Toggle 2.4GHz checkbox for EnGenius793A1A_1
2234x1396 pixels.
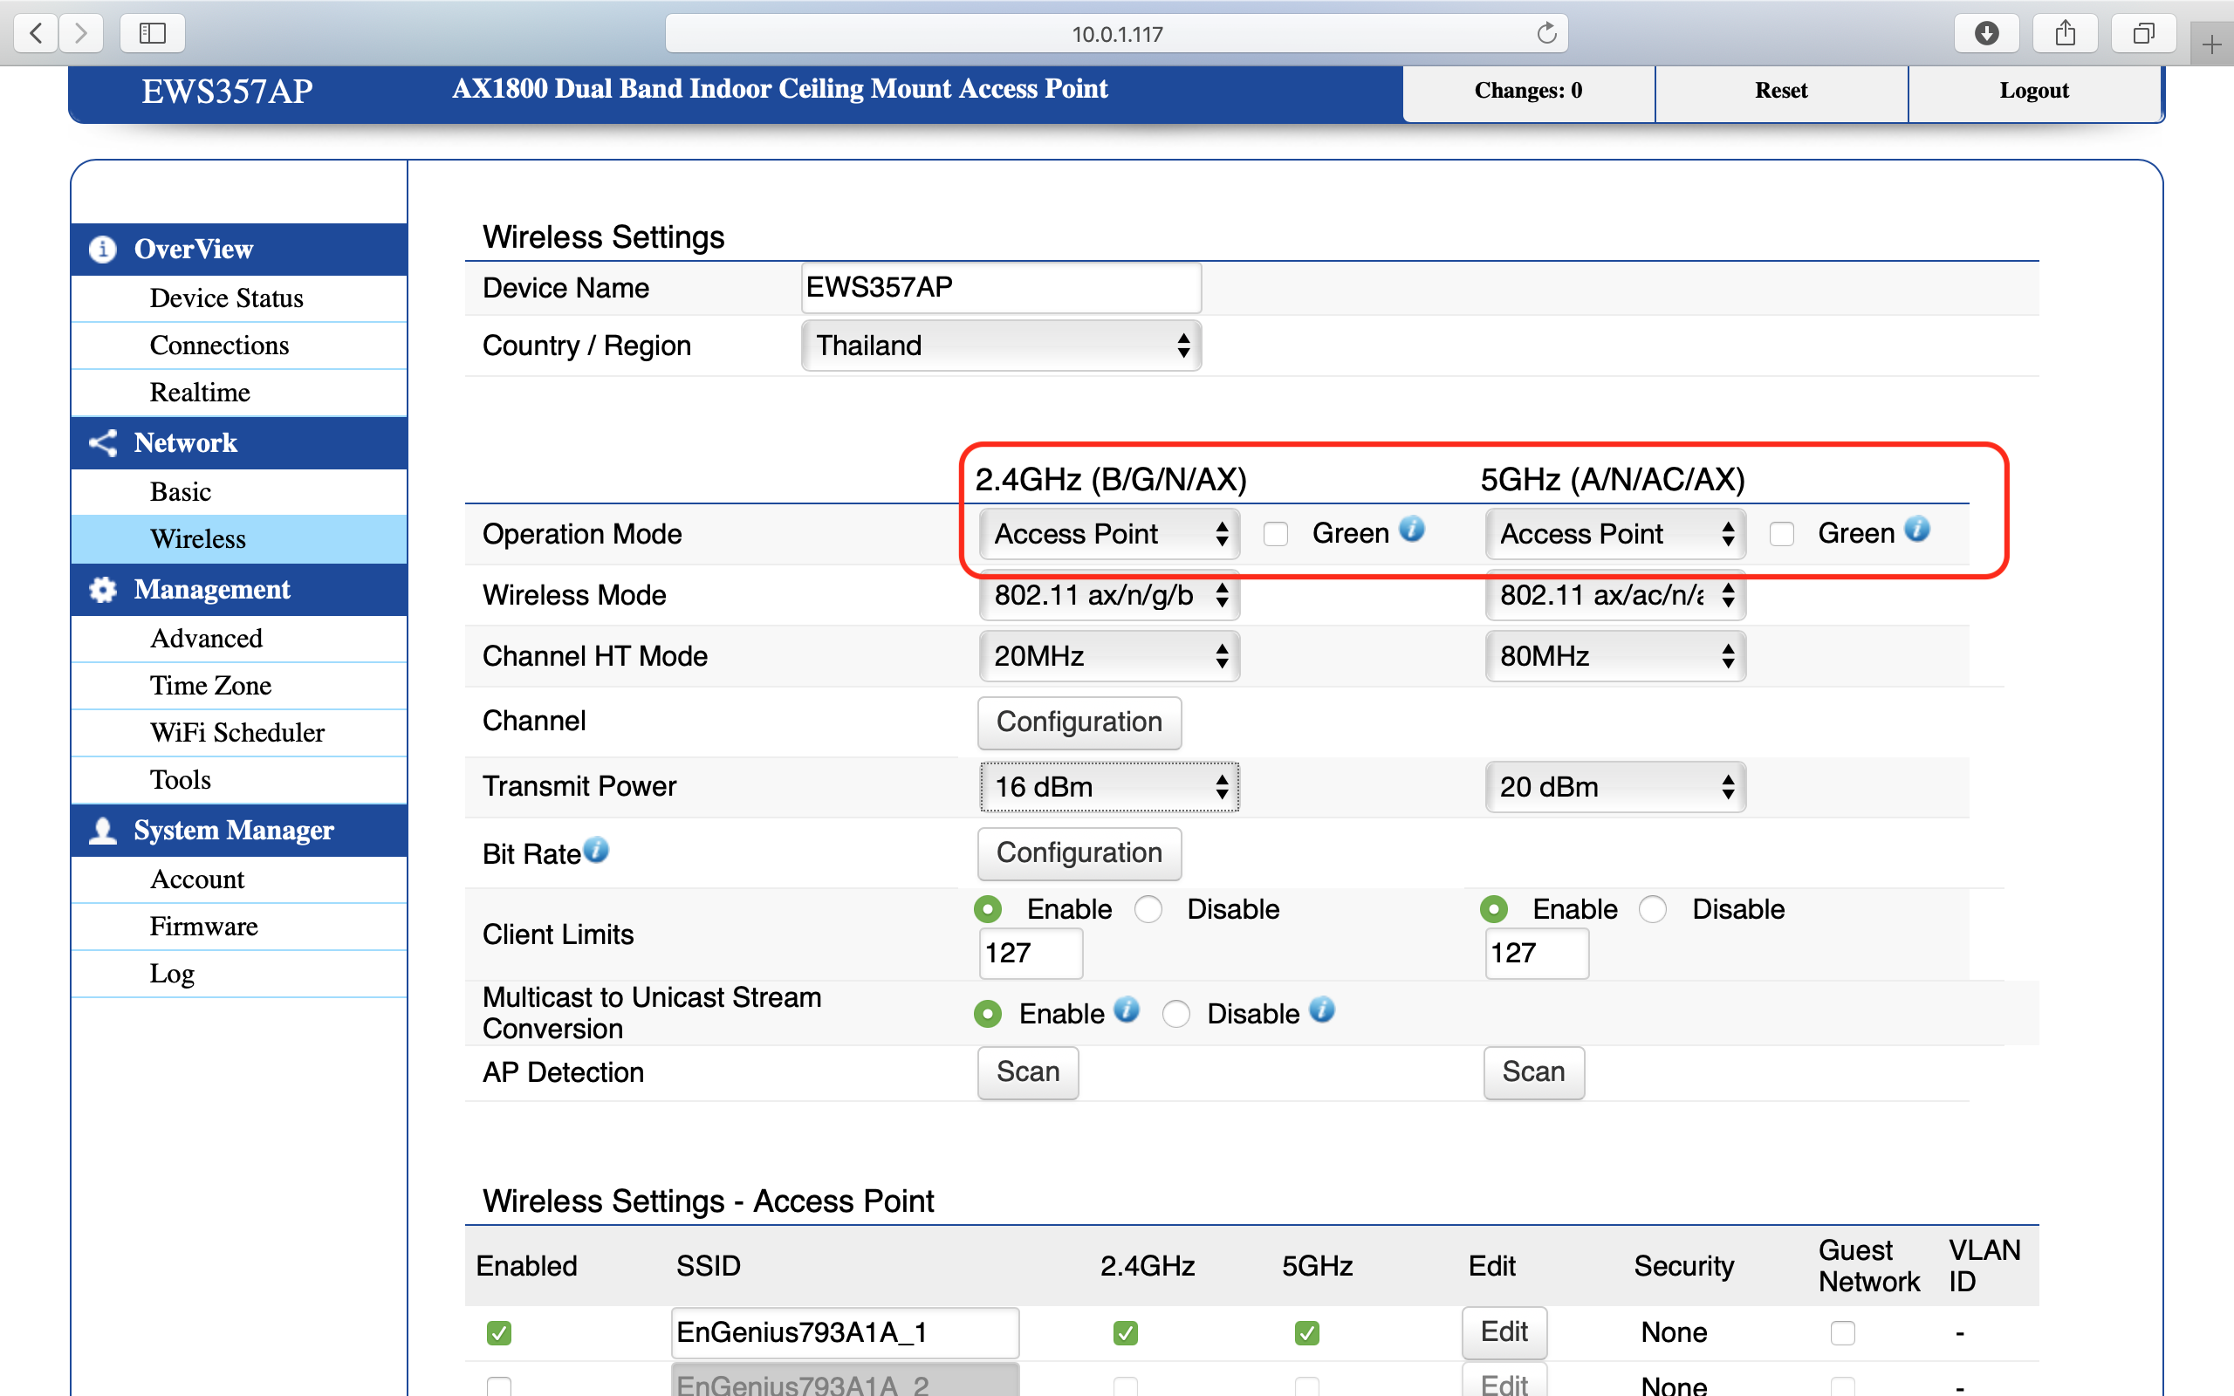tap(1126, 1333)
